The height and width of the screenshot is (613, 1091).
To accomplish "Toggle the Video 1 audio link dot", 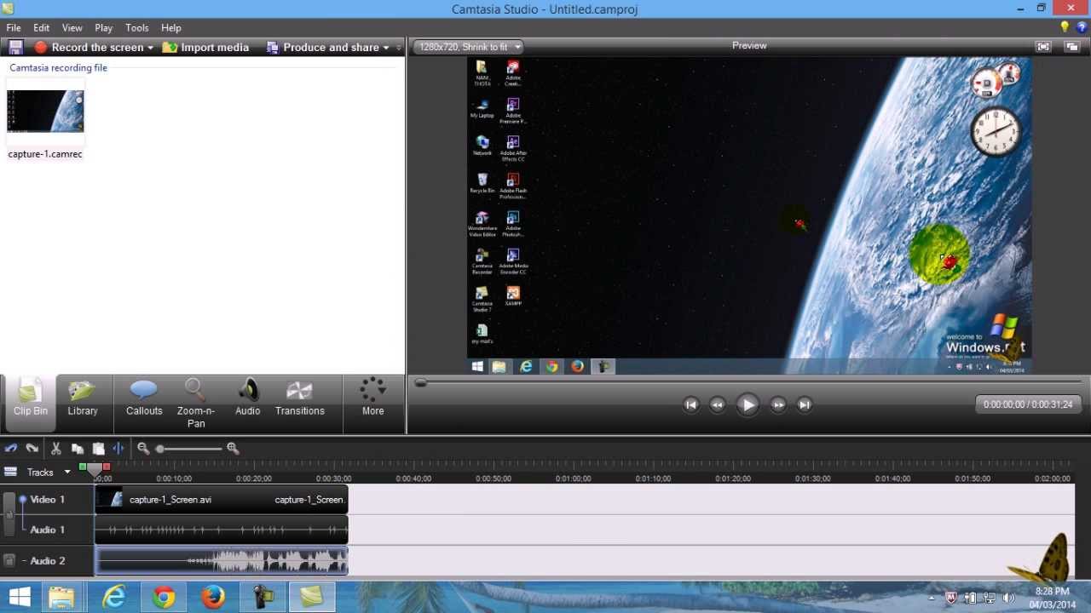I will pos(23,500).
